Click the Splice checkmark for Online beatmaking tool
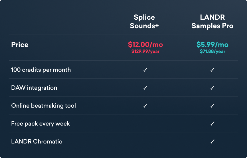This screenshot has height=158, width=247. point(145,106)
